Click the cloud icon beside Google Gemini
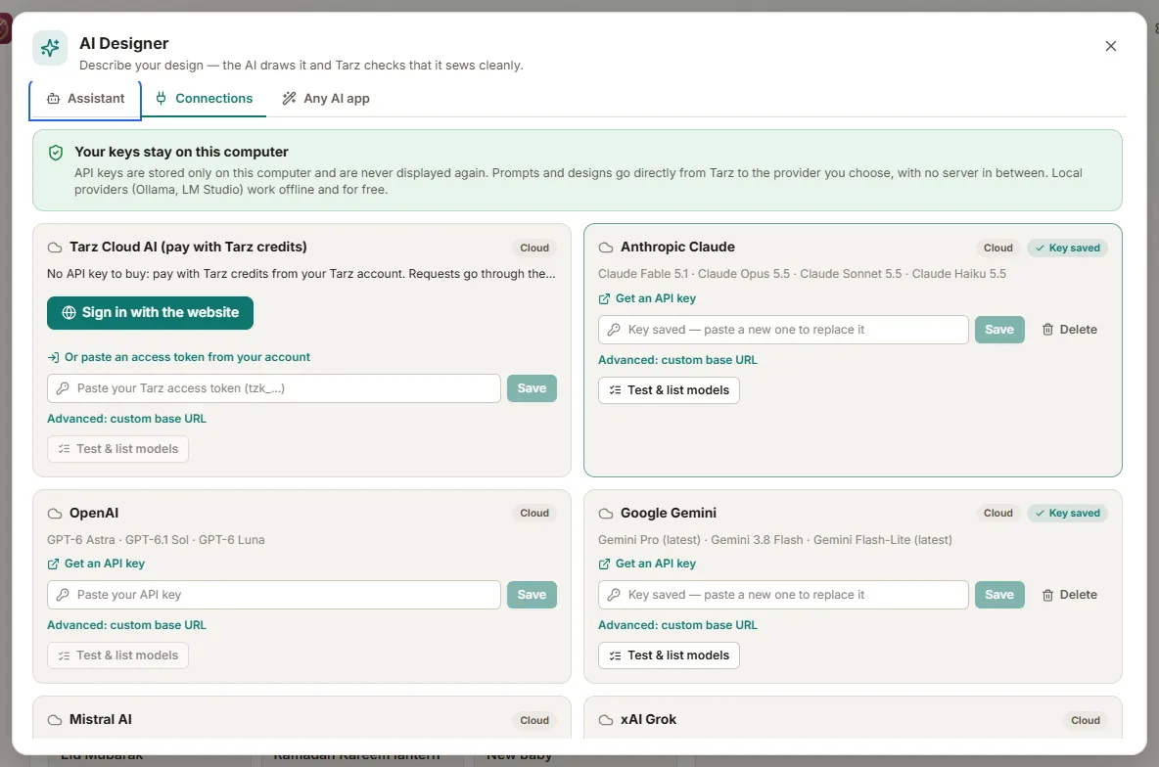The height and width of the screenshot is (767, 1159). click(606, 514)
